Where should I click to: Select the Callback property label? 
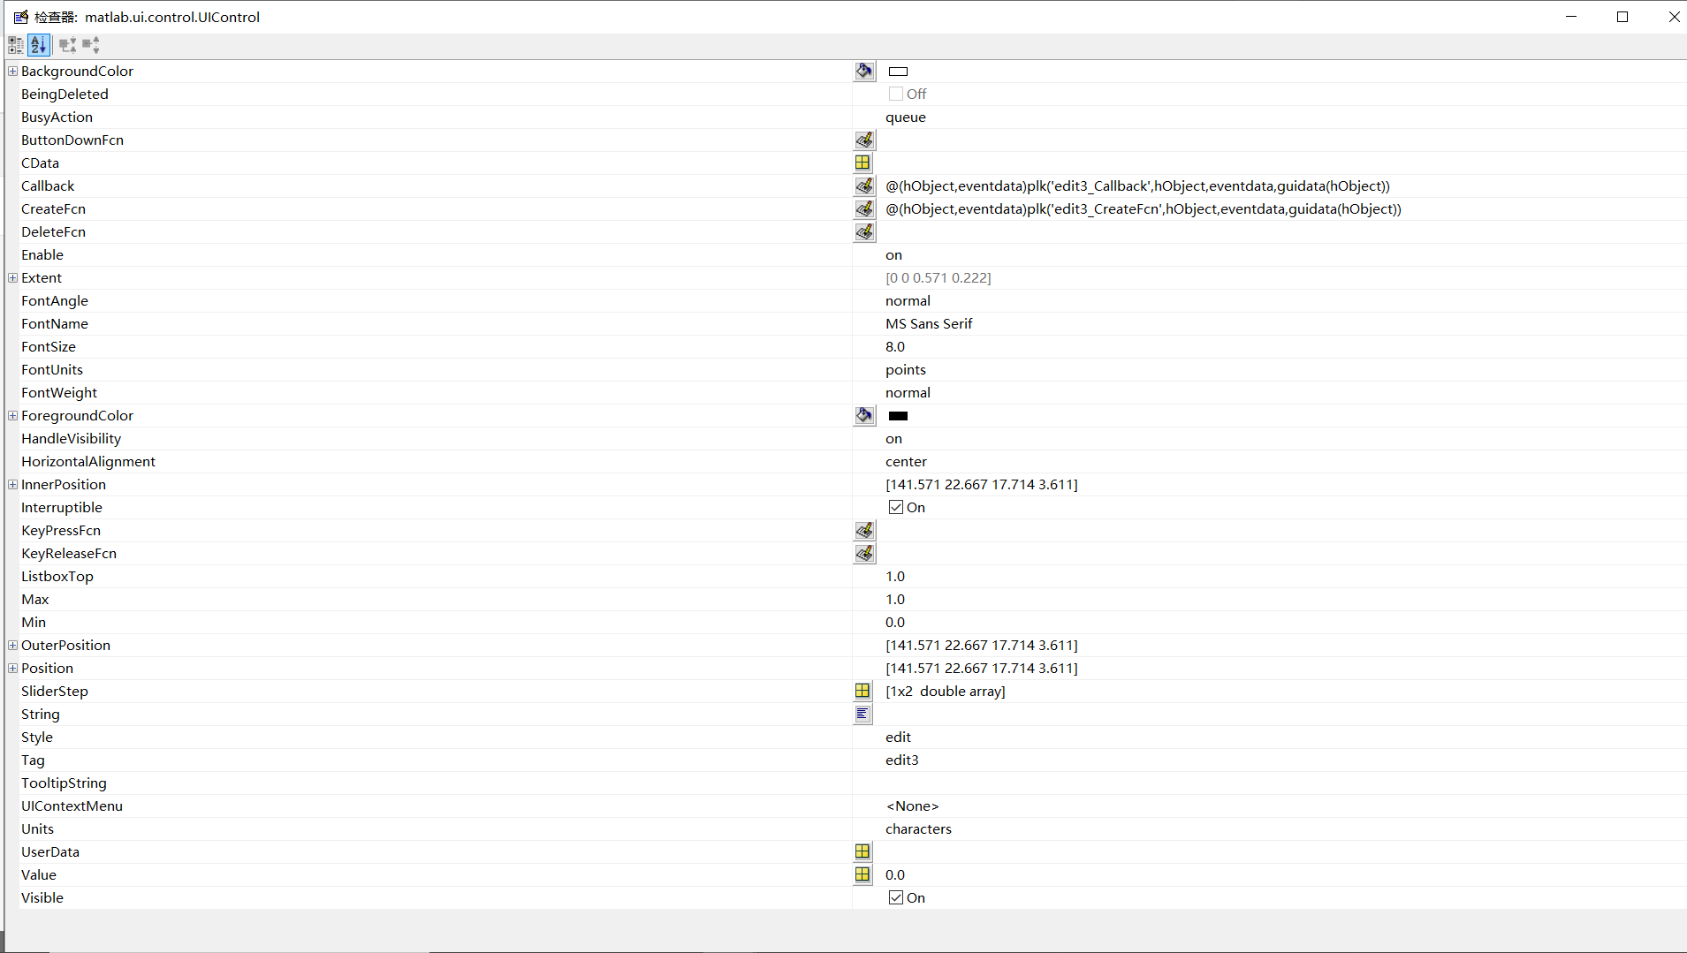click(48, 185)
